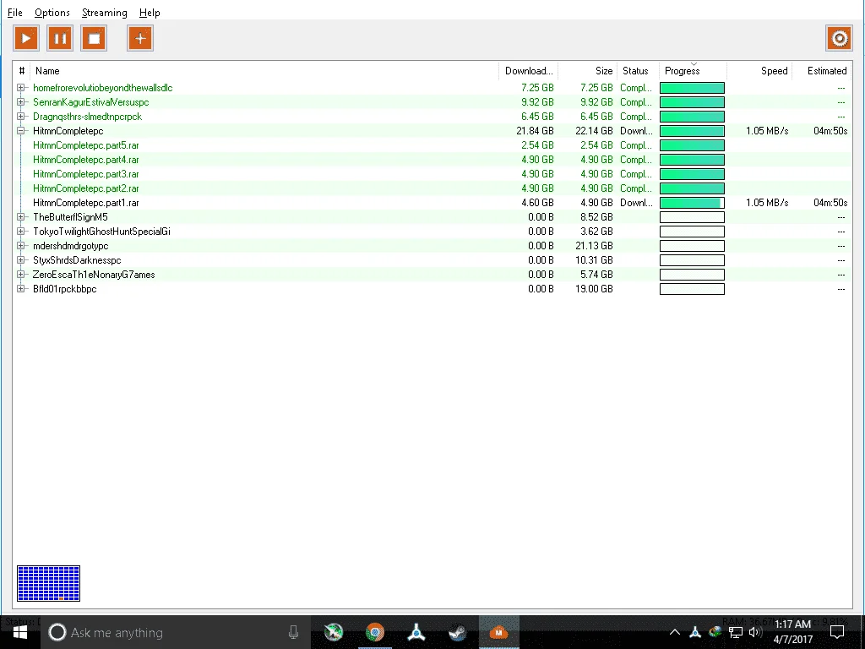865x649 pixels.
Task: Add new links with the plus button
Action: (140, 39)
